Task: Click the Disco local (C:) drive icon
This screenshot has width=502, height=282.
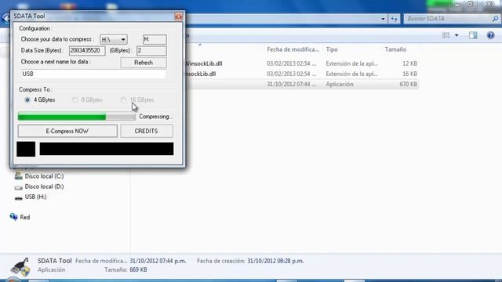Action: point(19,175)
